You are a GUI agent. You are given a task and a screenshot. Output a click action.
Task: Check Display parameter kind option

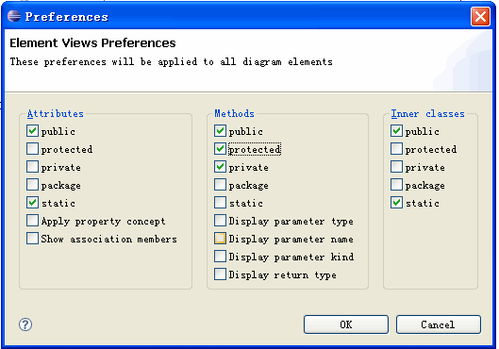coord(220,257)
